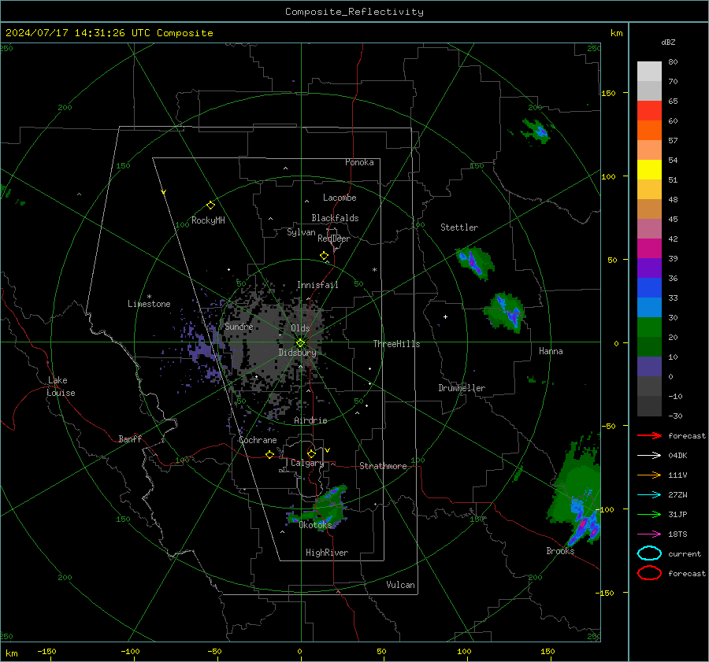Select the light gray top swatch near 80
The width and height of the screenshot is (709, 662).
pyautogui.click(x=649, y=72)
